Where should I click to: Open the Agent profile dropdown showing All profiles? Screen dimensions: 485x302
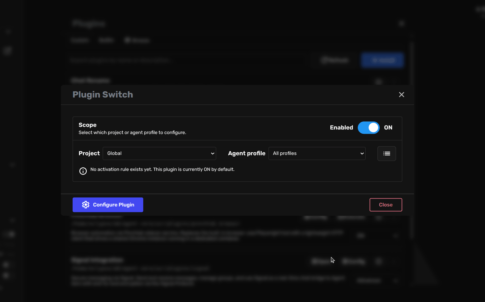[317, 153]
